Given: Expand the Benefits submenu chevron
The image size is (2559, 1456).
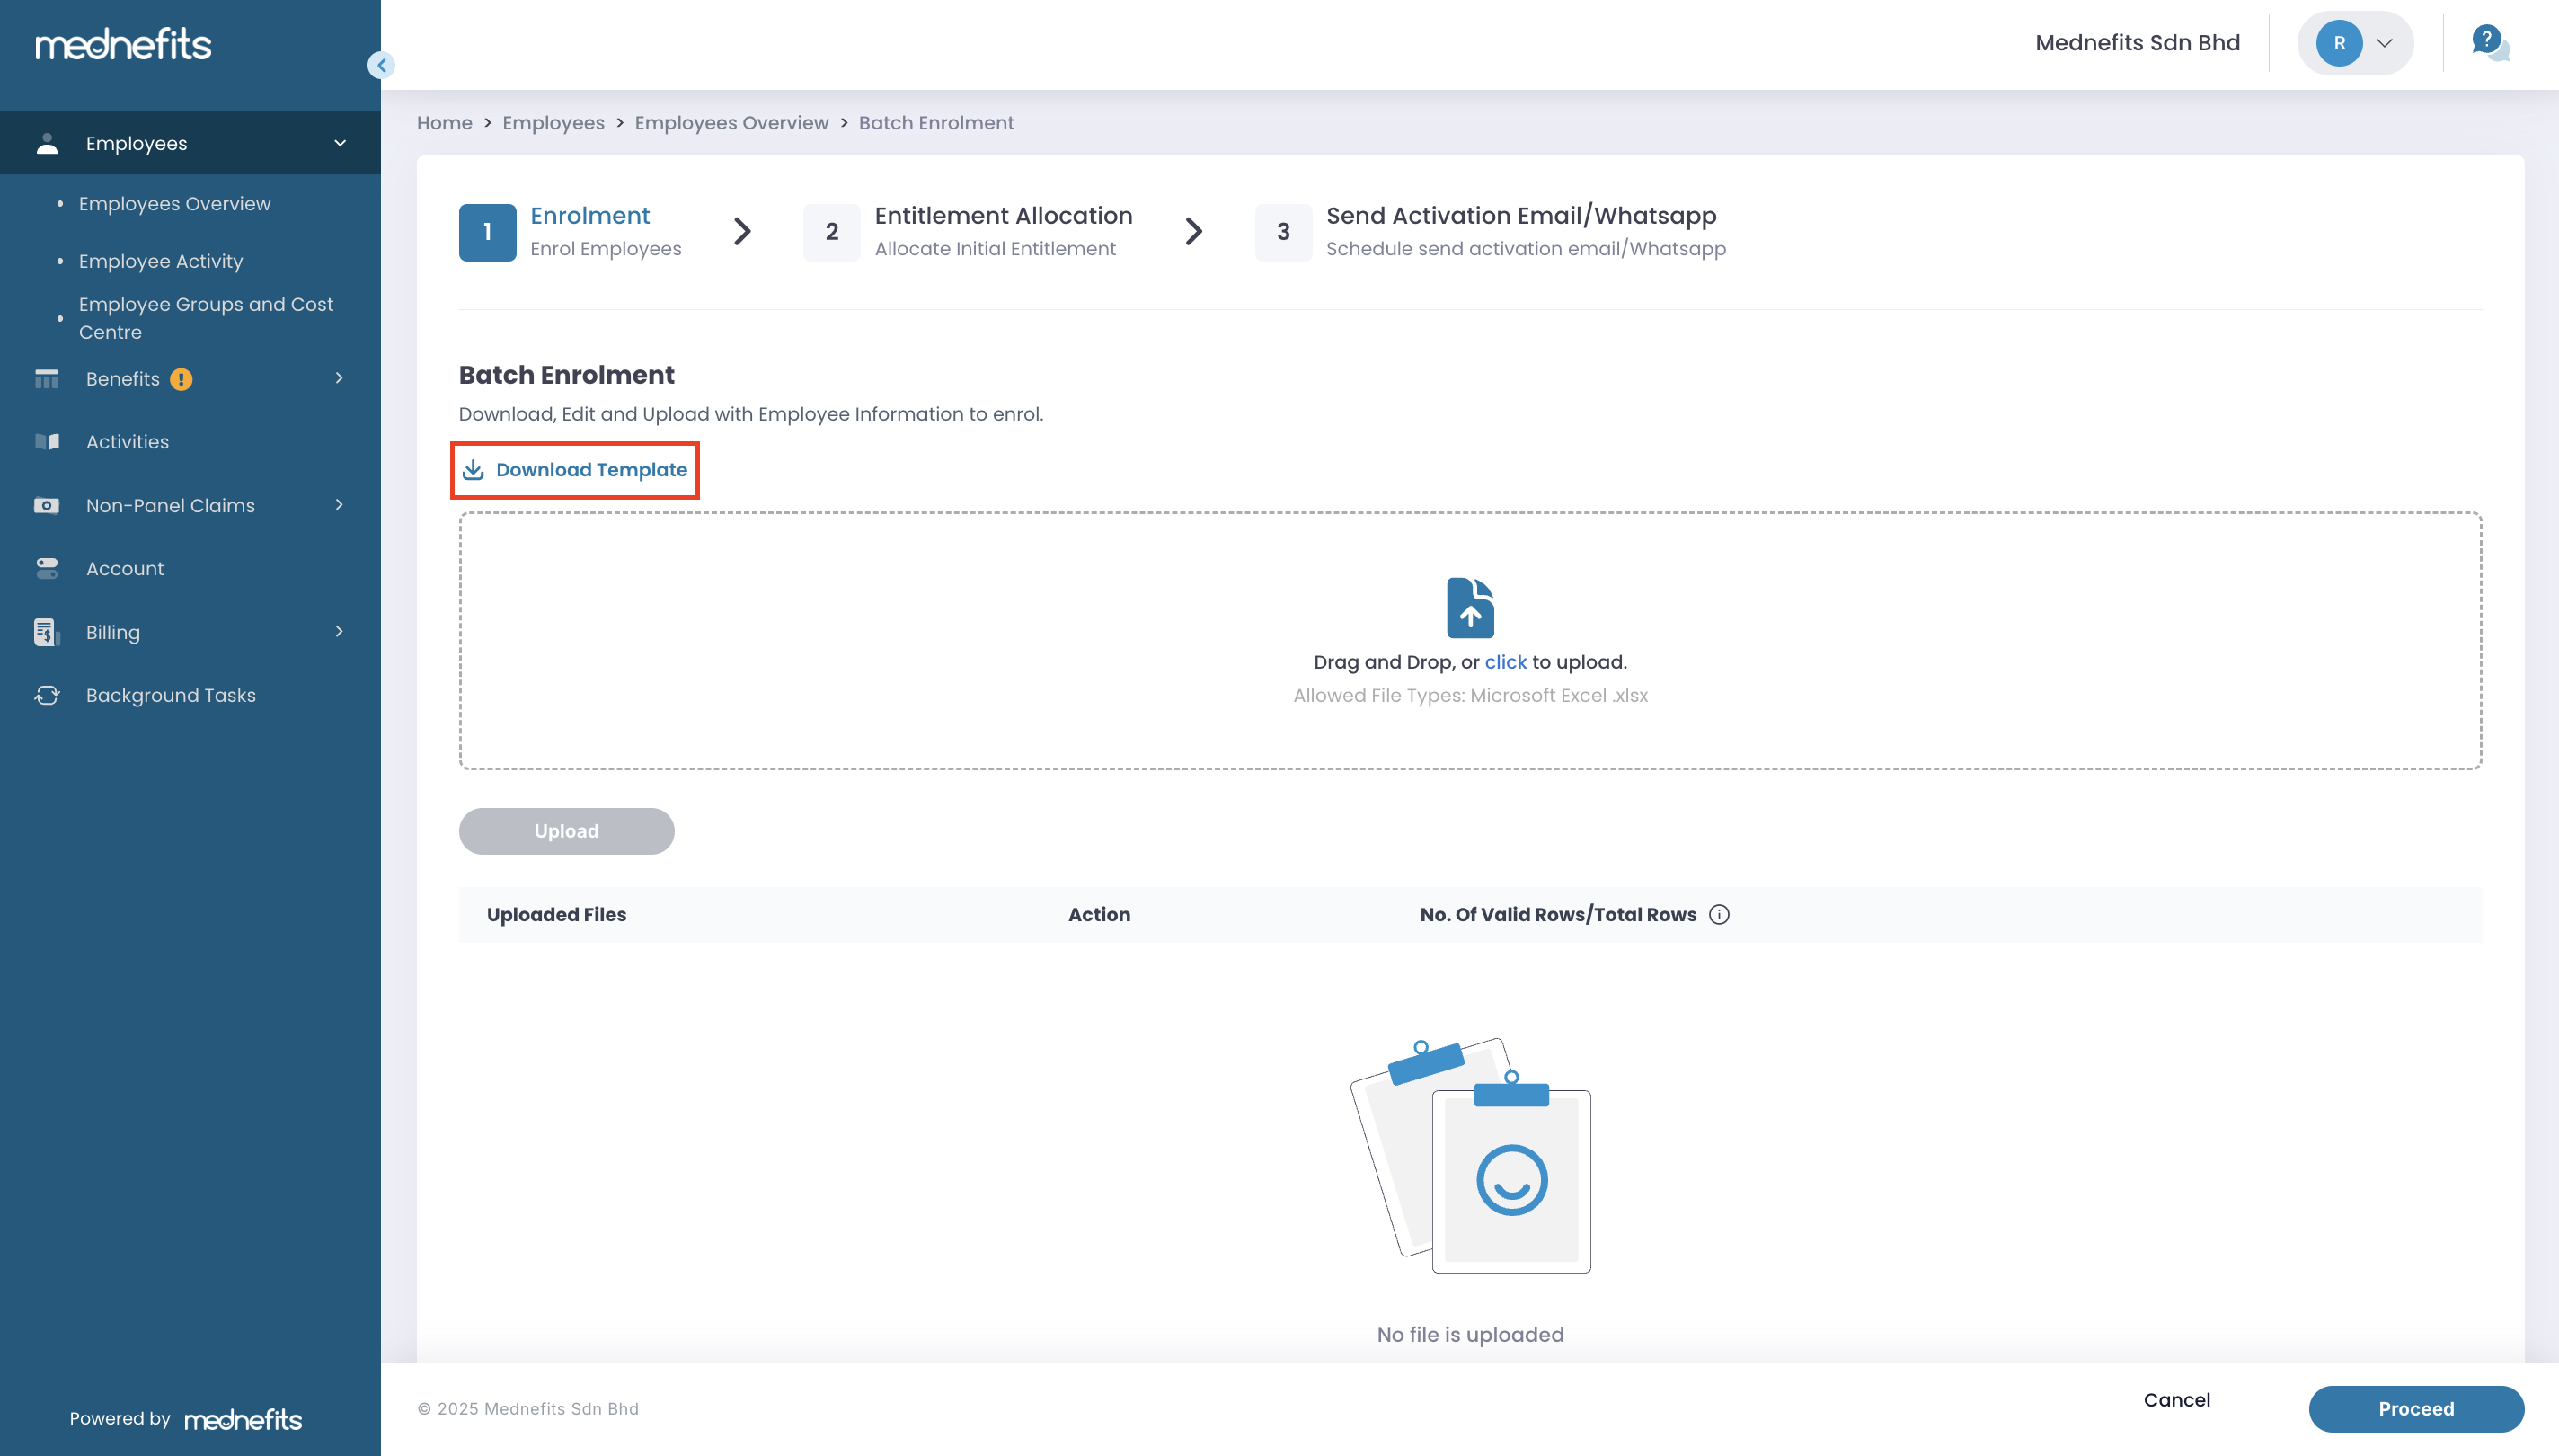Looking at the screenshot, I should (339, 378).
